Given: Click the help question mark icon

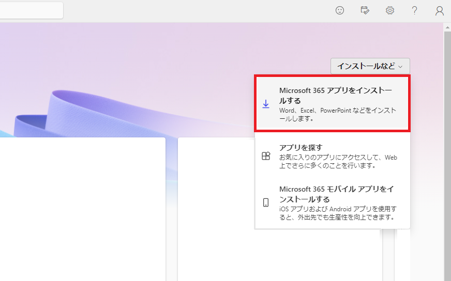Looking at the screenshot, I should (414, 11).
